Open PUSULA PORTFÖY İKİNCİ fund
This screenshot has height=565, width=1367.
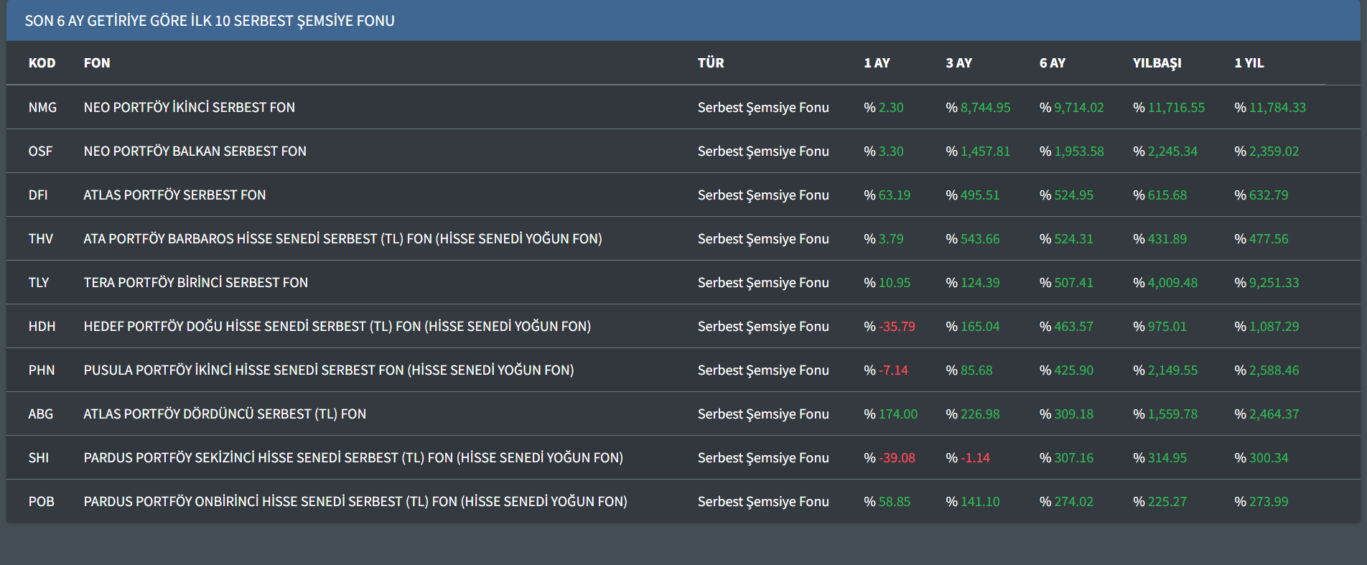pyautogui.click(x=328, y=370)
